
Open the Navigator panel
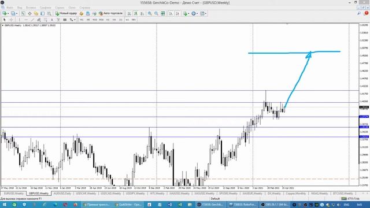(x=36, y=13)
